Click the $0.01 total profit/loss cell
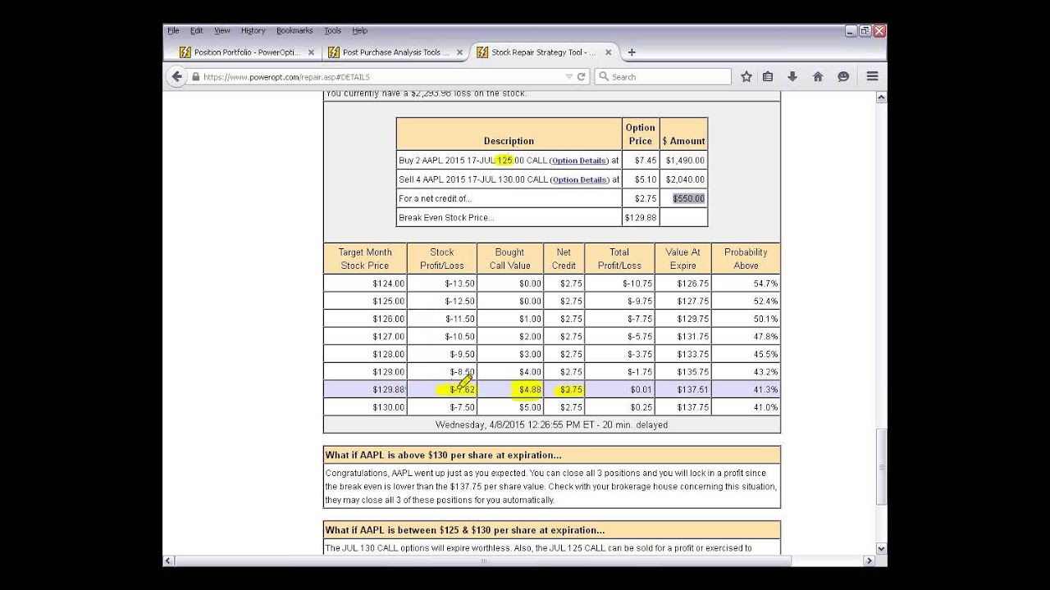This screenshot has height=590, width=1050. [x=619, y=390]
